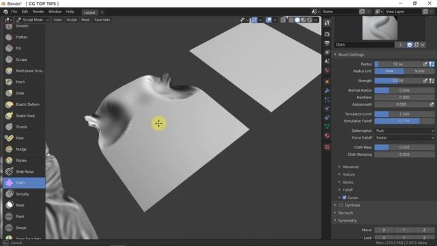The width and height of the screenshot is (437, 246).
Task: Enable the Dyntopo checkbox
Action: tap(341, 205)
